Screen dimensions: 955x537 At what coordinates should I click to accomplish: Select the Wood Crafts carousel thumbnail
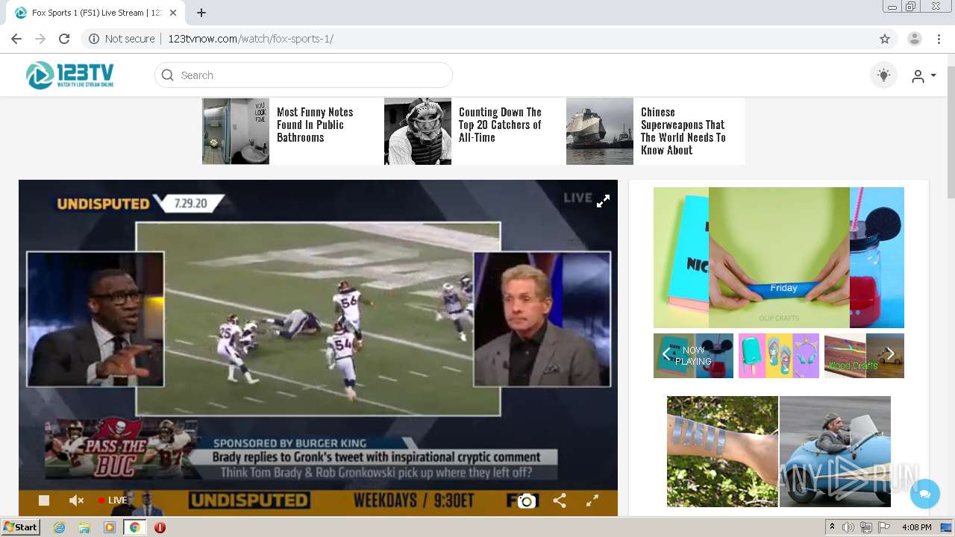tap(864, 356)
